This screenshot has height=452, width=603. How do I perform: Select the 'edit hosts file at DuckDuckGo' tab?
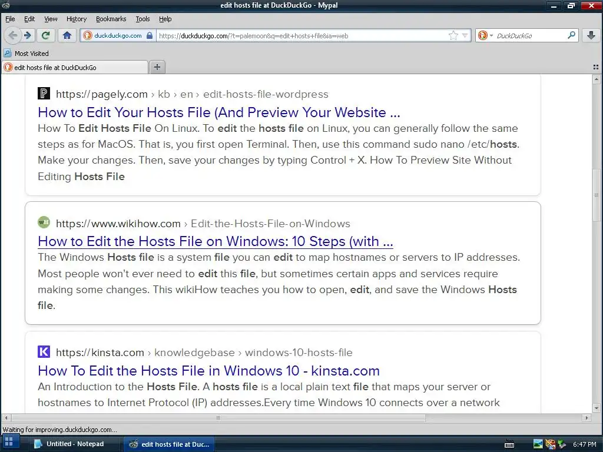(x=75, y=67)
